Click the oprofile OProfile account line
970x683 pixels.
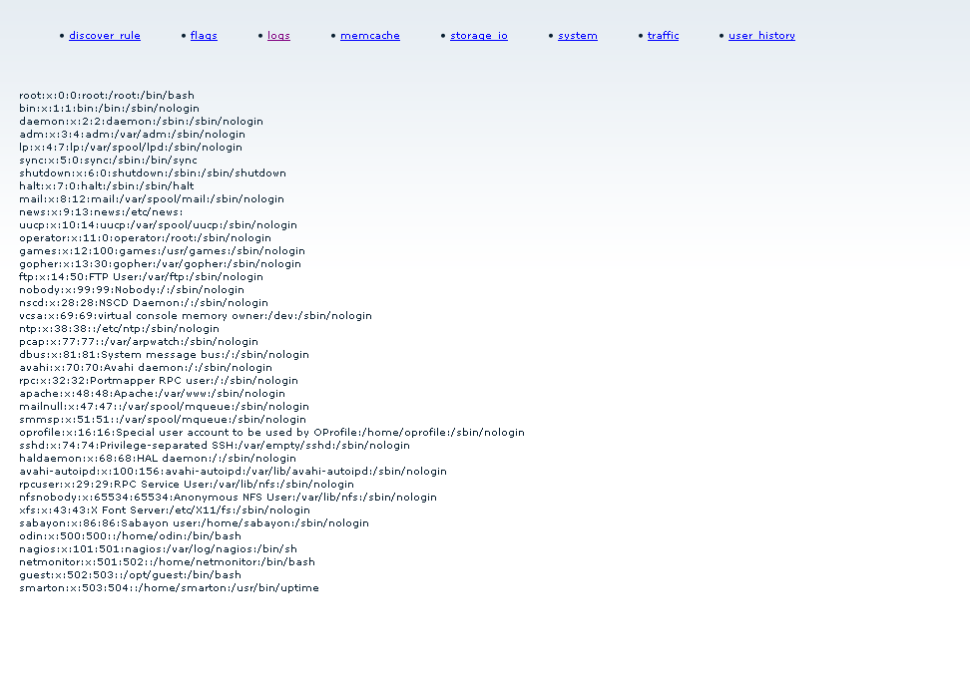(271, 433)
